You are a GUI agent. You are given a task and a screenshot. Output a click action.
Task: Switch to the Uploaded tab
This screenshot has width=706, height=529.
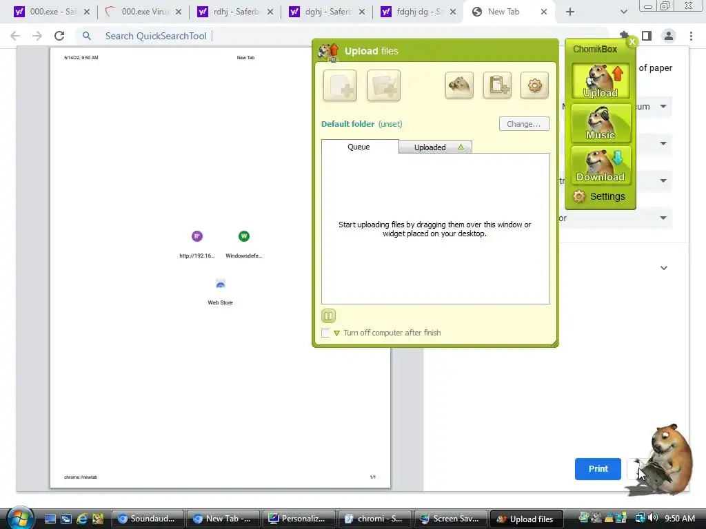pyautogui.click(x=436, y=147)
